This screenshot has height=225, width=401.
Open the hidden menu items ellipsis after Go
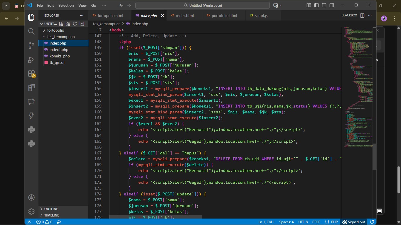tap(104, 5)
